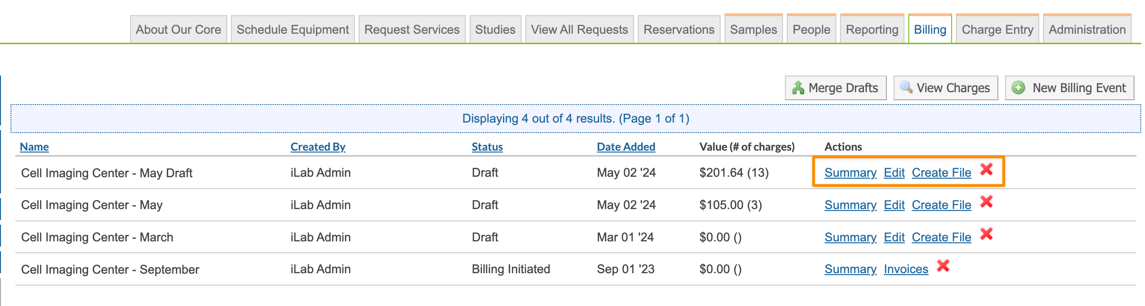The image size is (1145, 306).
Task: Go to the Reporting tab
Action: [x=872, y=29]
